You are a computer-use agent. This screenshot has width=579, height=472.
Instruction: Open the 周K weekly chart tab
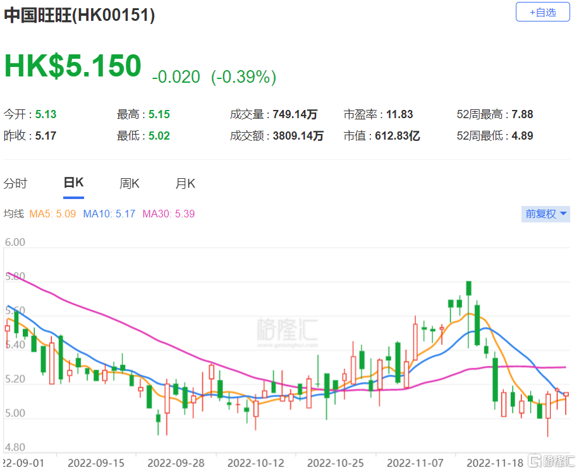point(129,183)
